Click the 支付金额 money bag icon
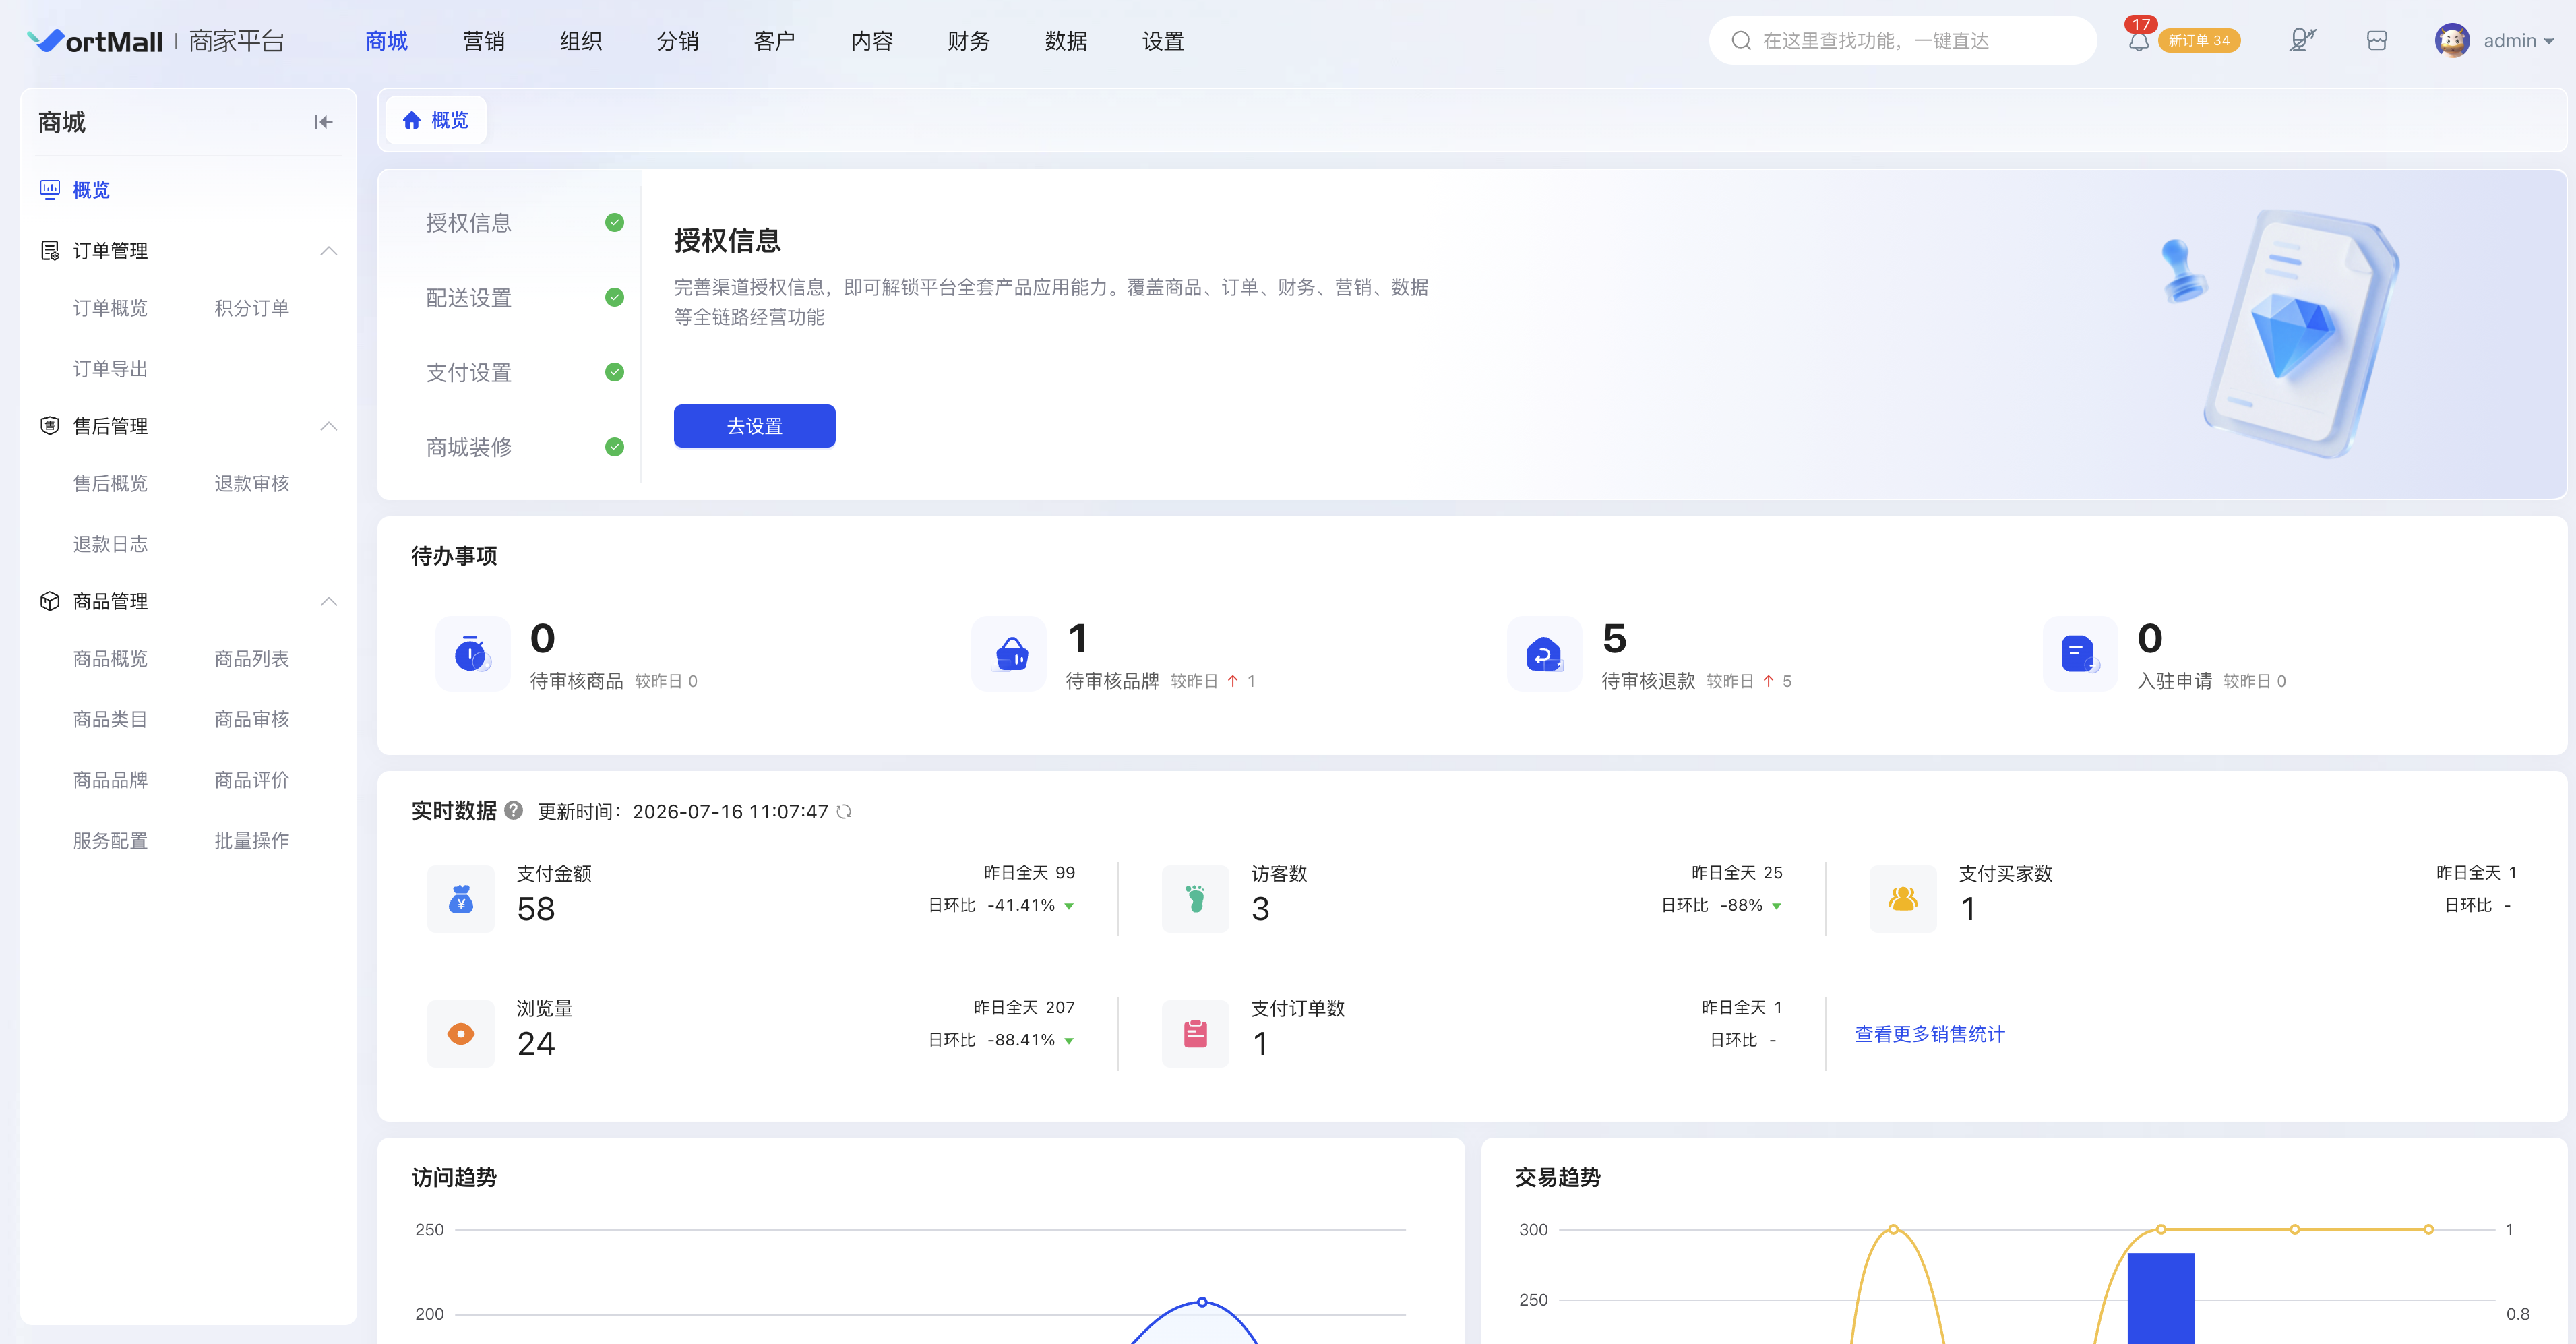Image resolution: width=2576 pixels, height=1344 pixels. point(461,899)
